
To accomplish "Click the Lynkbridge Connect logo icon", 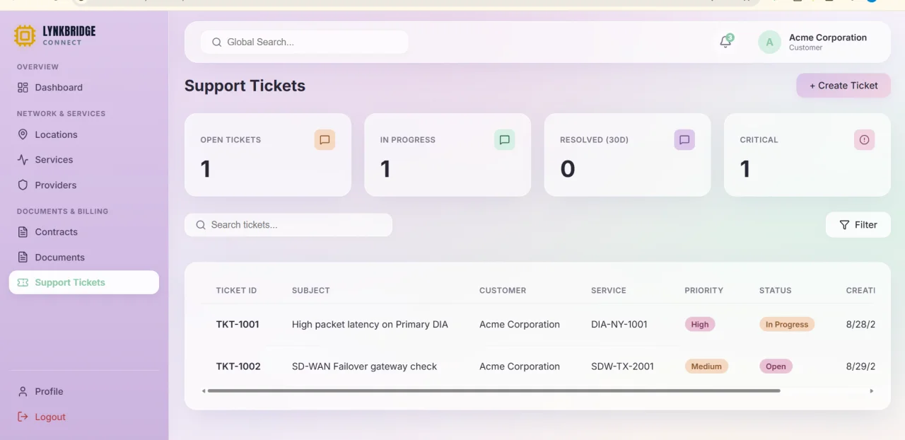I will tap(25, 35).
